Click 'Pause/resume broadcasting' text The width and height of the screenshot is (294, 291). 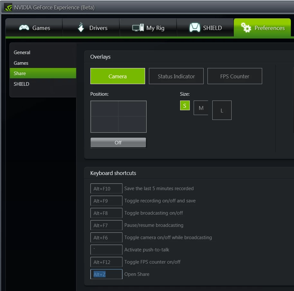[154, 225]
